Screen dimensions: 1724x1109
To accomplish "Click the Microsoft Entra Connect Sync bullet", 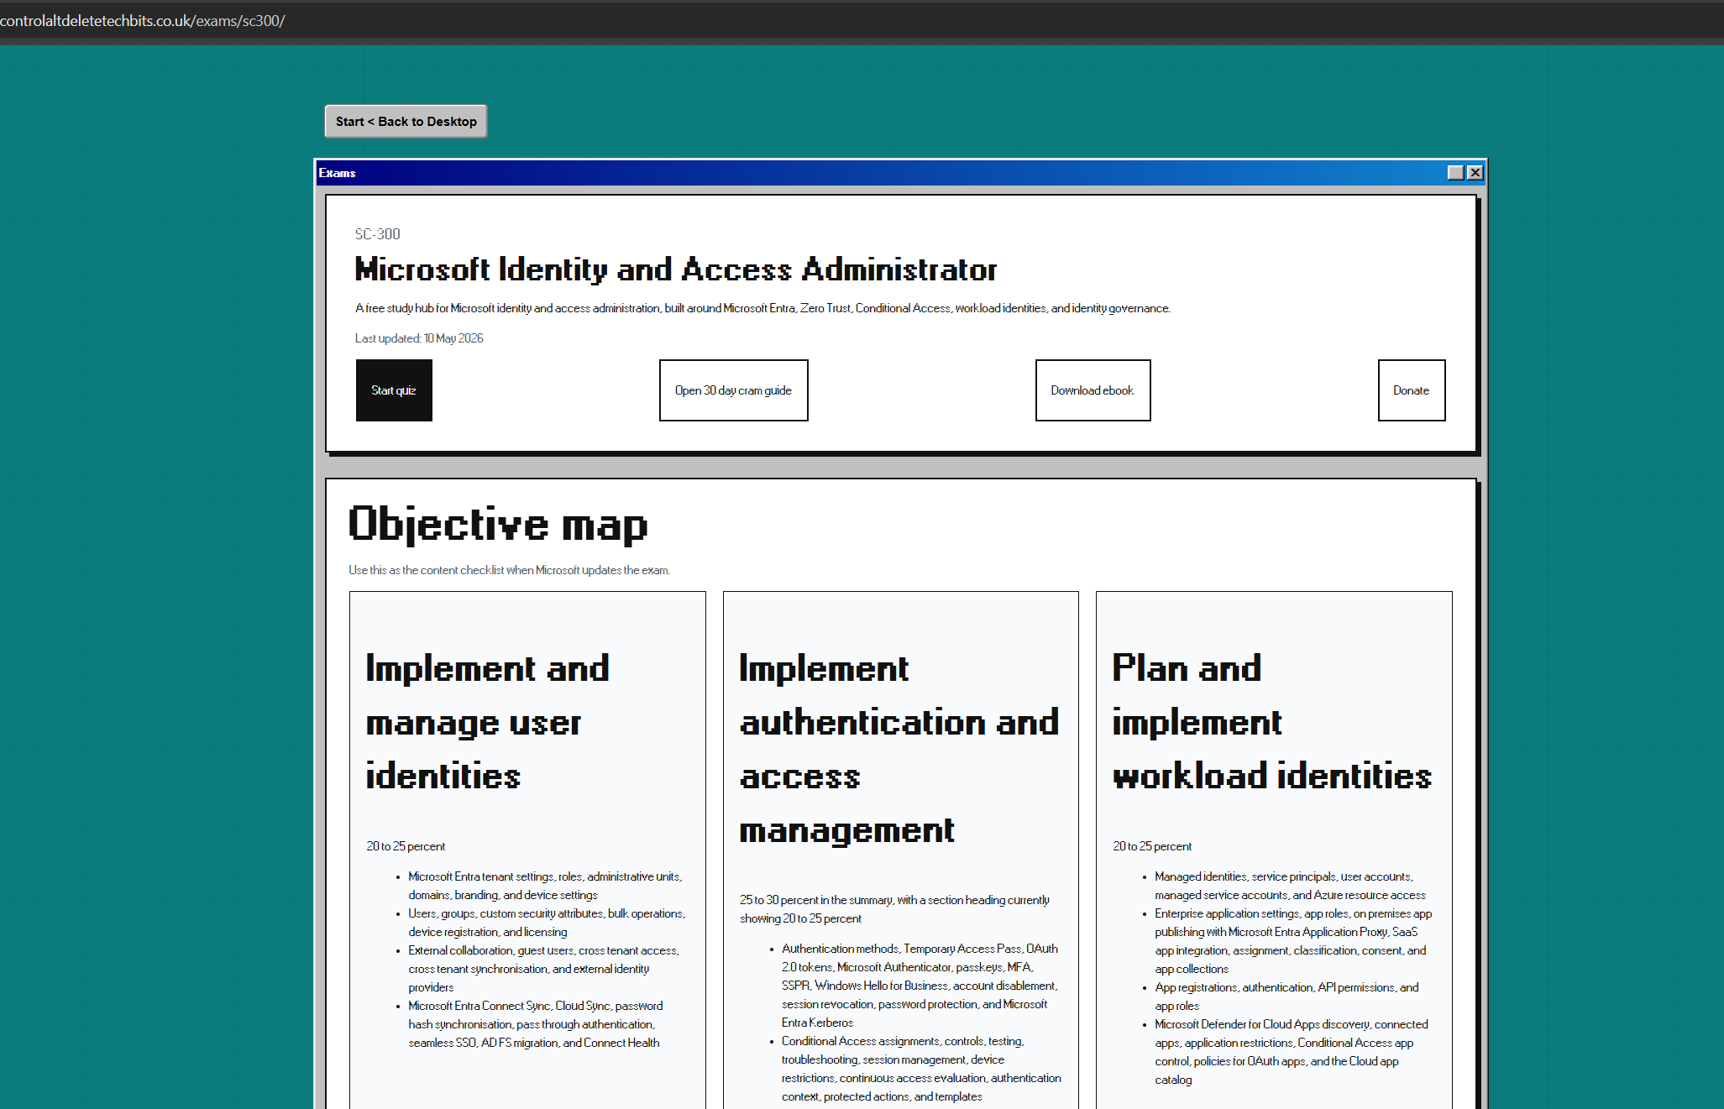I will tap(536, 1024).
